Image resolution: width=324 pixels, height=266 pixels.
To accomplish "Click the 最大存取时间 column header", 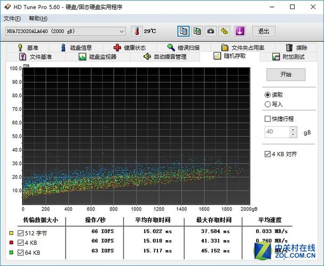I will 214,220.
